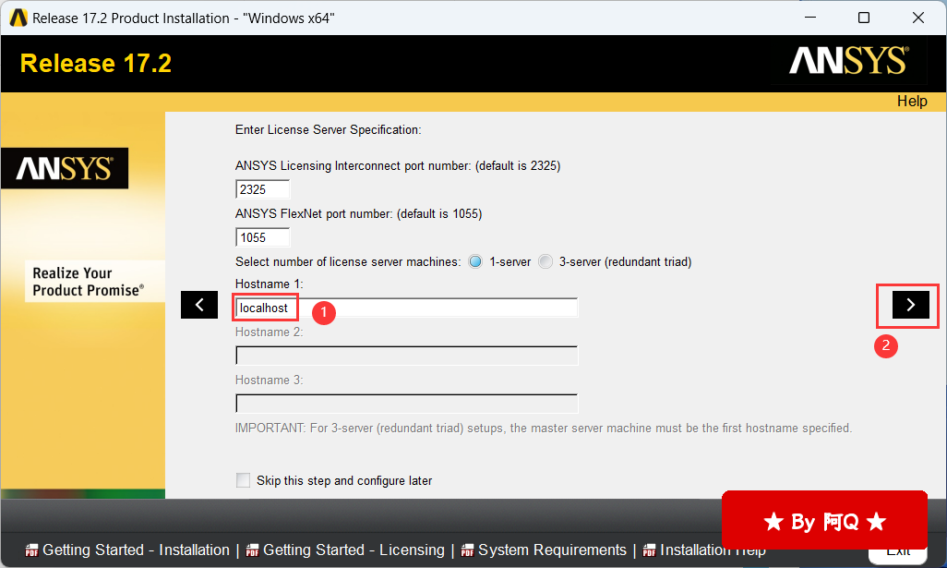
Task: Click the Hostname 3 input field
Action: (x=406, y=404)
